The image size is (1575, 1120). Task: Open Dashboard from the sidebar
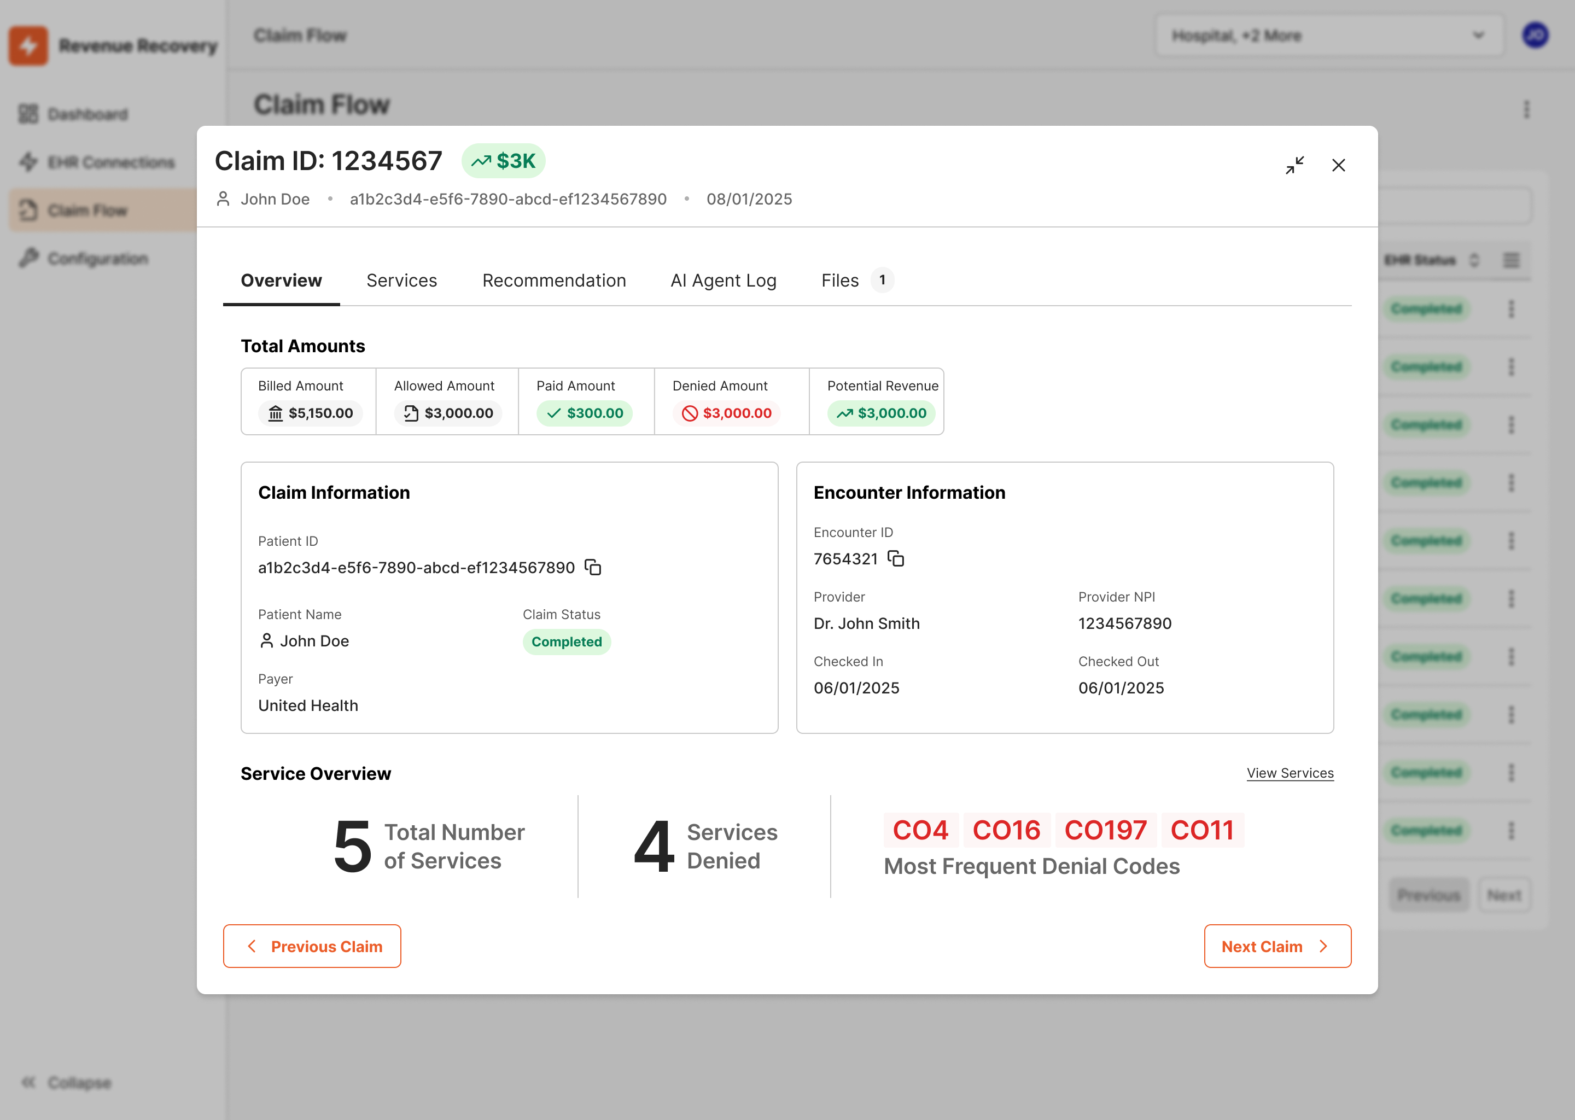coord(87,114)
